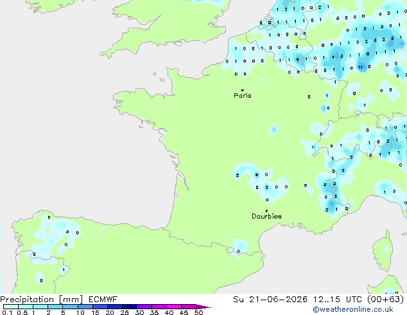Click the ECMWF model label
Screen dimensions: 407x315
103,300
